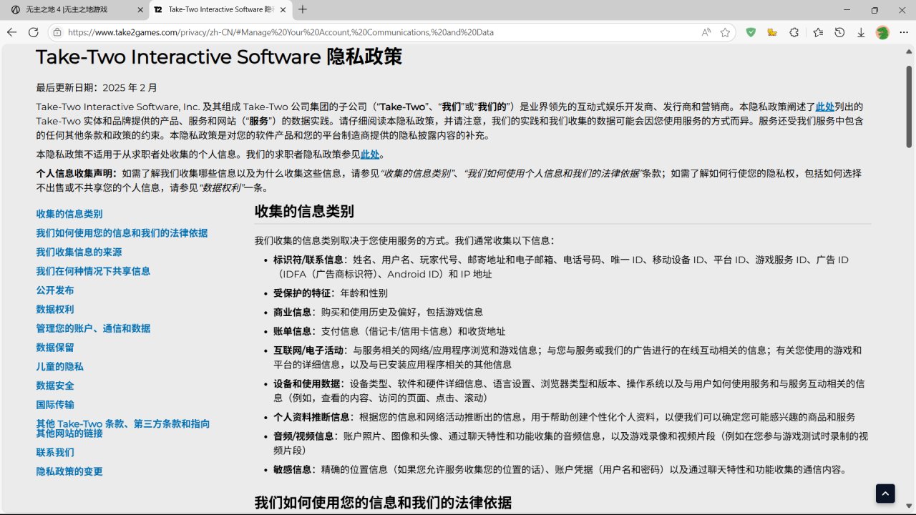The height and width of the screenshot is (515, 916).
Task: Click the scrollbar up arrow
Action: 910,51
